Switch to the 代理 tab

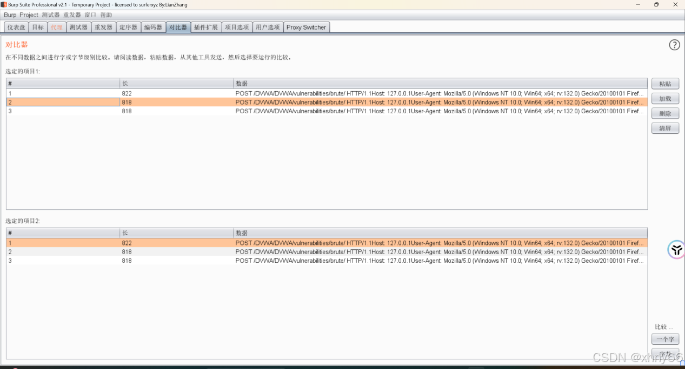pyautogui.click(x=57, y=27)
